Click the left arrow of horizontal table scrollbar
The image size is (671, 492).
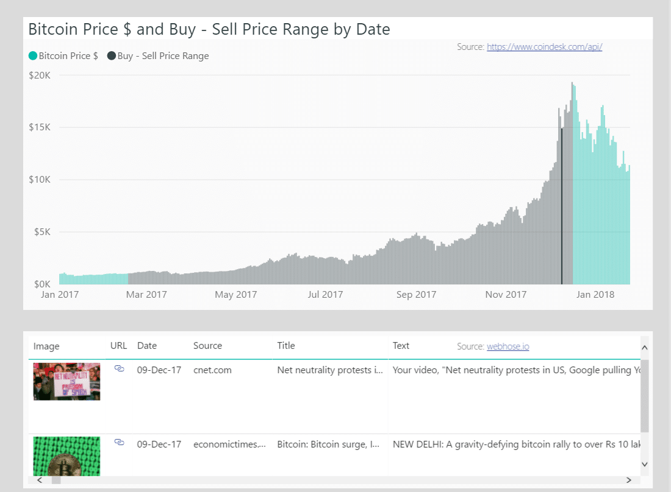tap(39, 480)
